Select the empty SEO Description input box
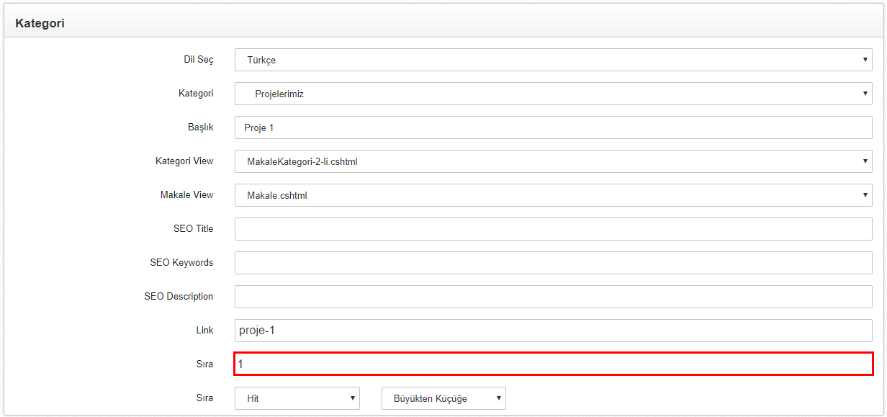Viewport: 887px width, 417px height. [554, 297]
